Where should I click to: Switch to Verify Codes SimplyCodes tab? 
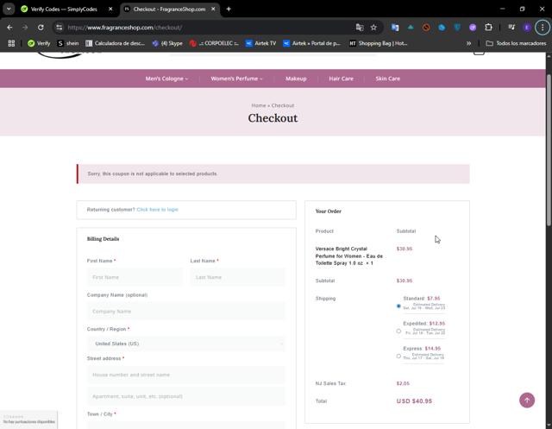coord(64,9)
